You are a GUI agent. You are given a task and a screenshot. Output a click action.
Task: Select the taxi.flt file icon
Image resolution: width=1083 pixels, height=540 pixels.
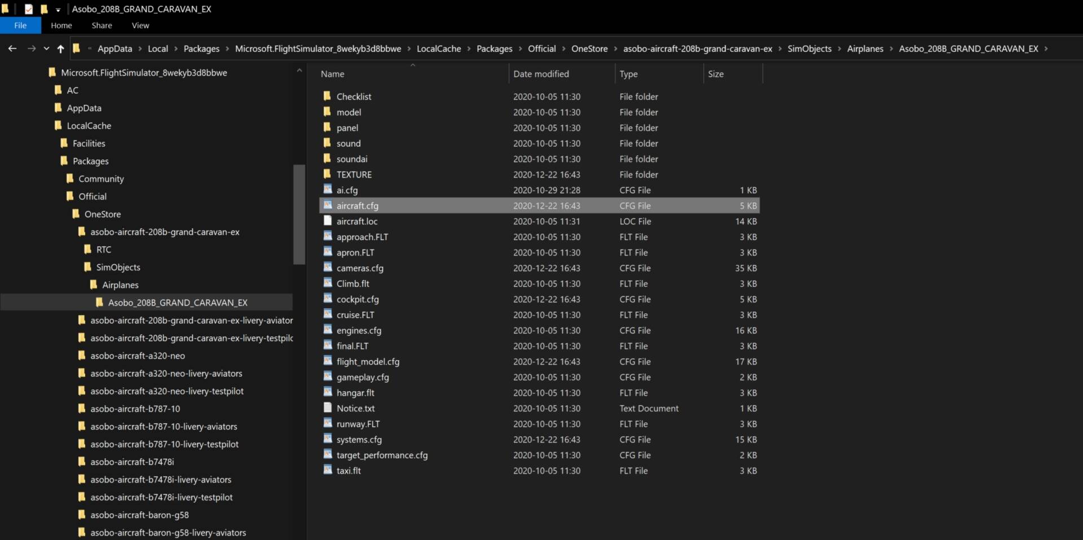pos(328,470)
